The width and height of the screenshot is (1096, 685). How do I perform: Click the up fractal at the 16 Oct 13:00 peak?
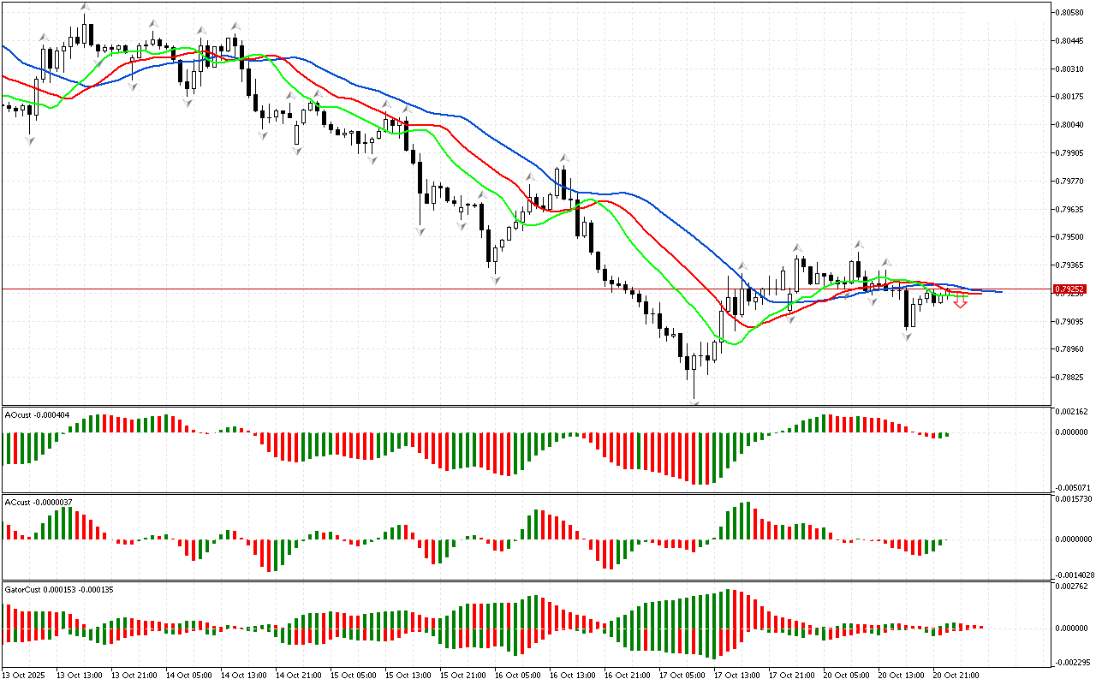(x=563, y=158)
